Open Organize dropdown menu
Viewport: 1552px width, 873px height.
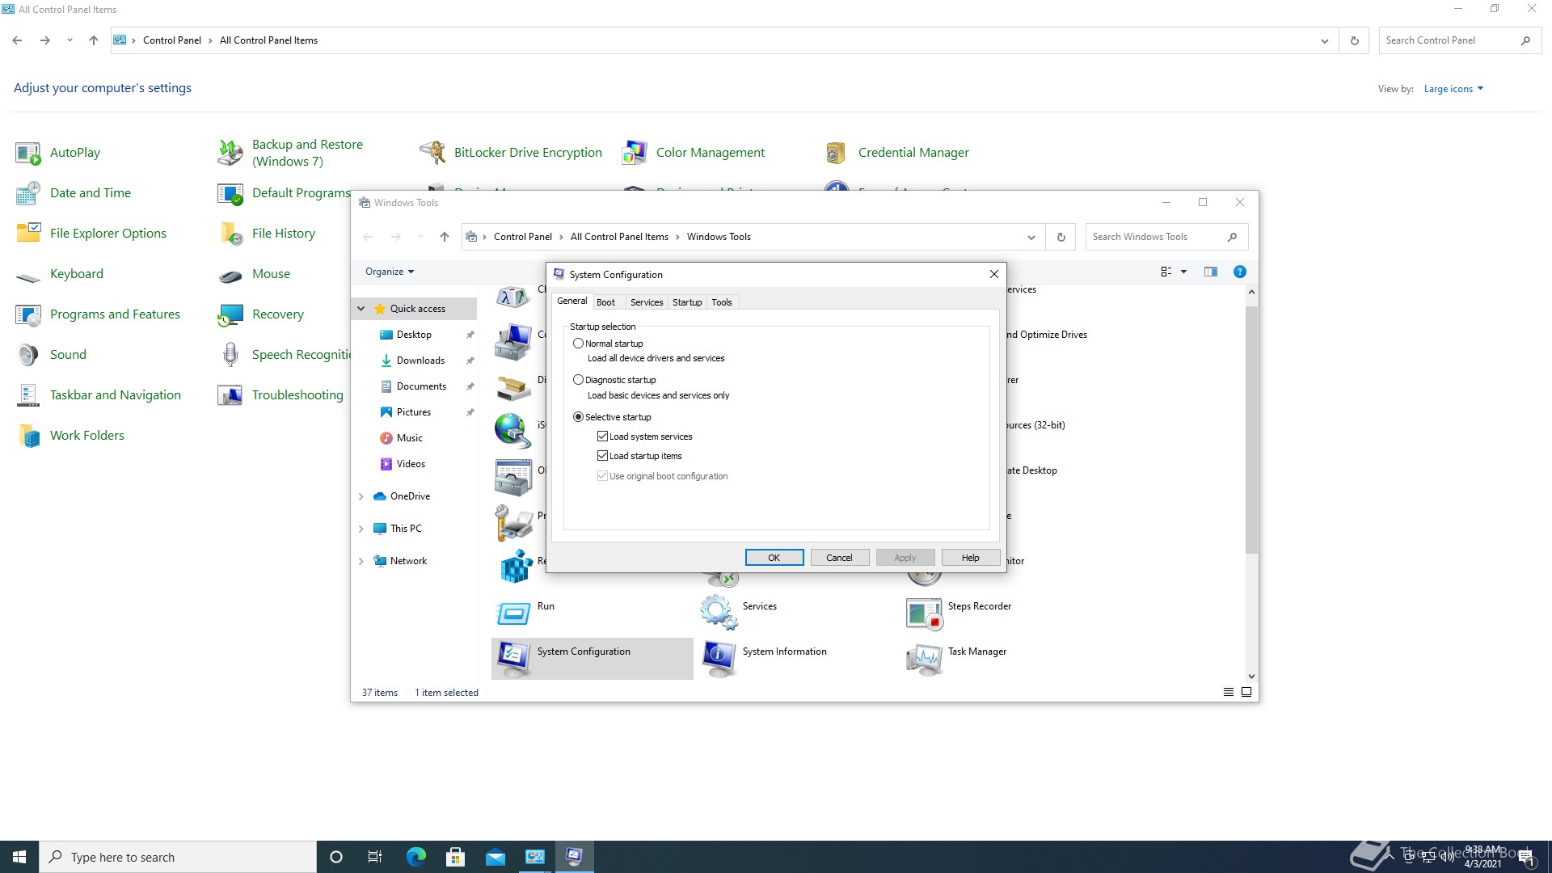[390, 272]
